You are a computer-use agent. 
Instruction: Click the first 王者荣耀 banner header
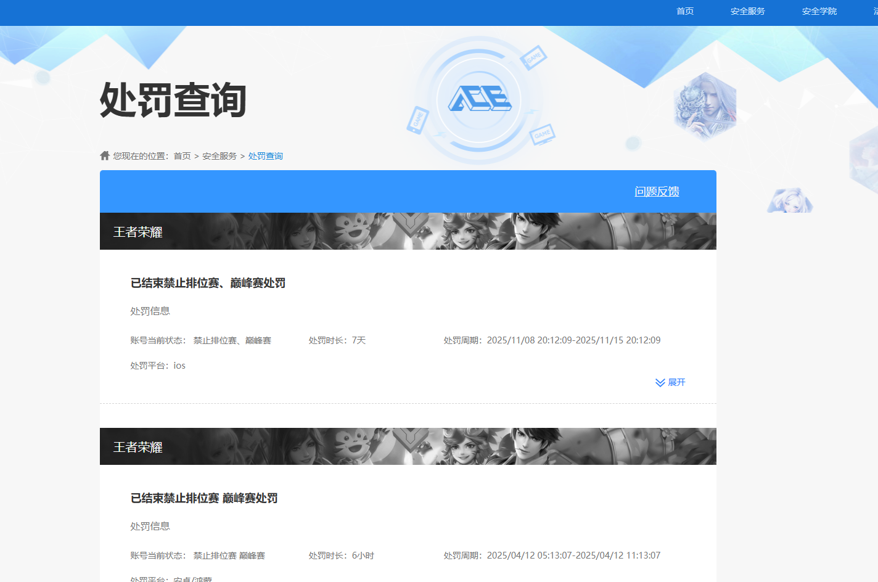pos(408,231)
